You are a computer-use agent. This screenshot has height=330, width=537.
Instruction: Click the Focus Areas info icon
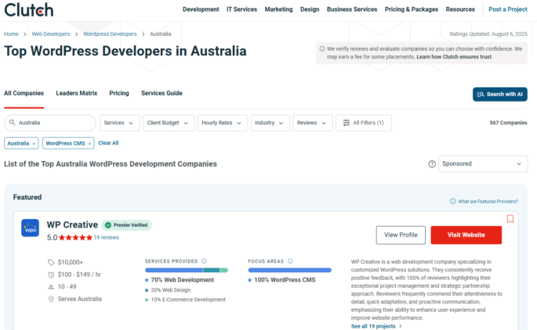coord(290,261)
